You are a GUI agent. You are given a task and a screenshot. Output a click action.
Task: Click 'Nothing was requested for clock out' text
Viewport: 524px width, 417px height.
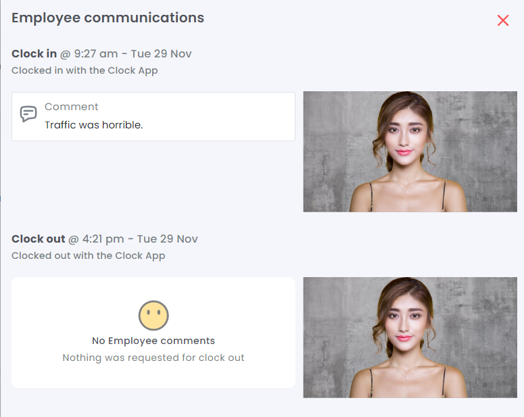pos(153,358)
